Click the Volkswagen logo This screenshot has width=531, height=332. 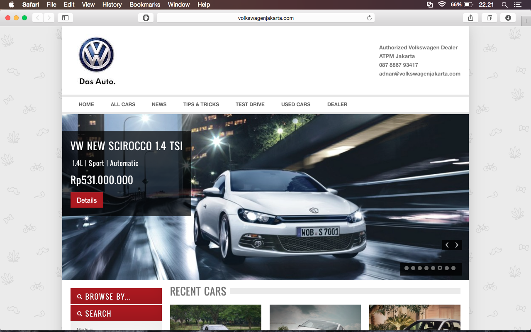click(x=97, y=55)
